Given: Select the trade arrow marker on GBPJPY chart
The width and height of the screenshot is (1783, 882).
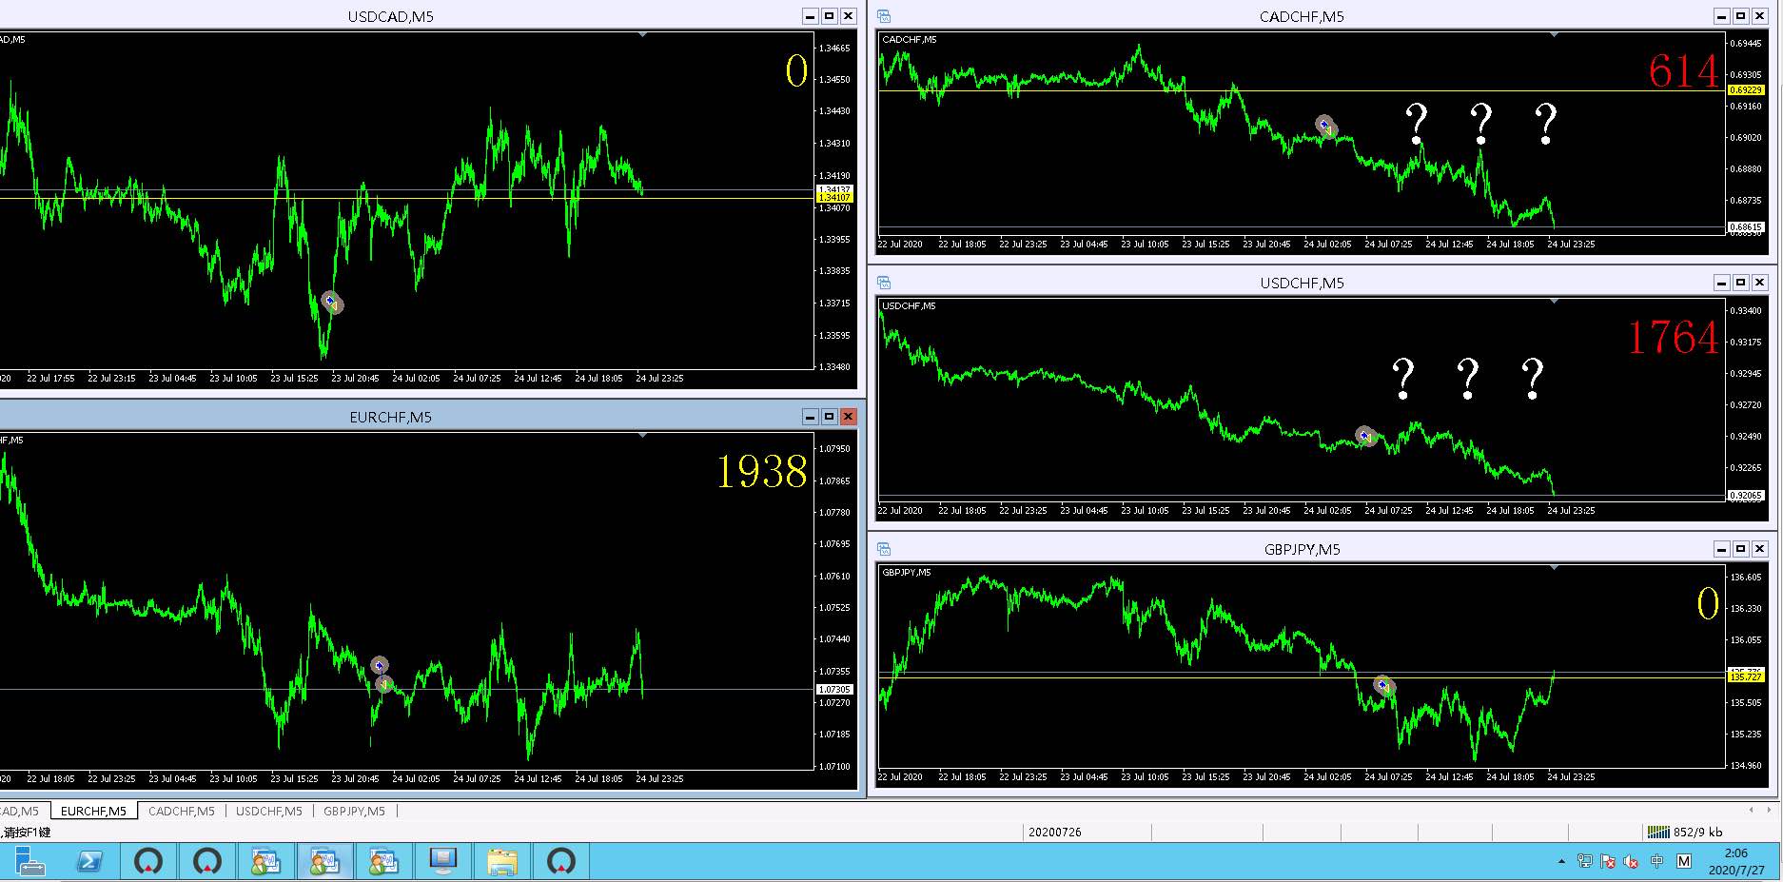Looking at the screenshot, I should [x=1383, y=684].
